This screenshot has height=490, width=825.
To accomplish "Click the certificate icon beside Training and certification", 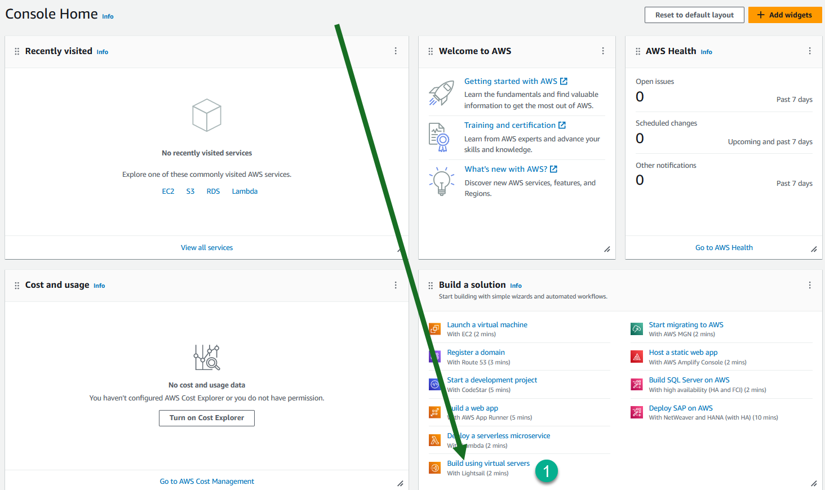I will [x=440, y=137].
